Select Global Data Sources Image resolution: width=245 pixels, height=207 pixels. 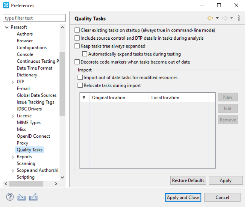click(x=37, y=95)
